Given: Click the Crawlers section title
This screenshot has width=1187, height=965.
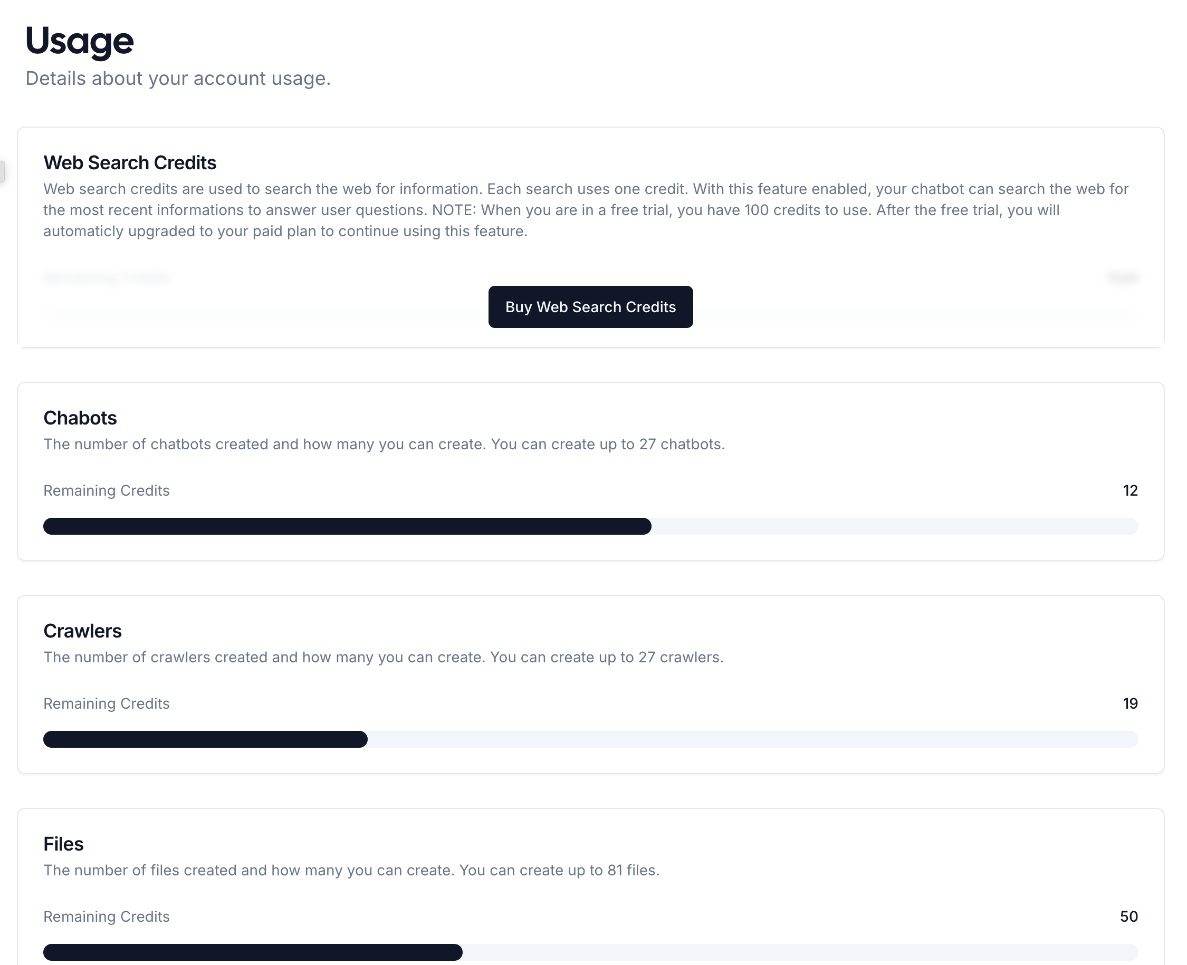Looking at the screenshot, I should (x=82, y=630).
